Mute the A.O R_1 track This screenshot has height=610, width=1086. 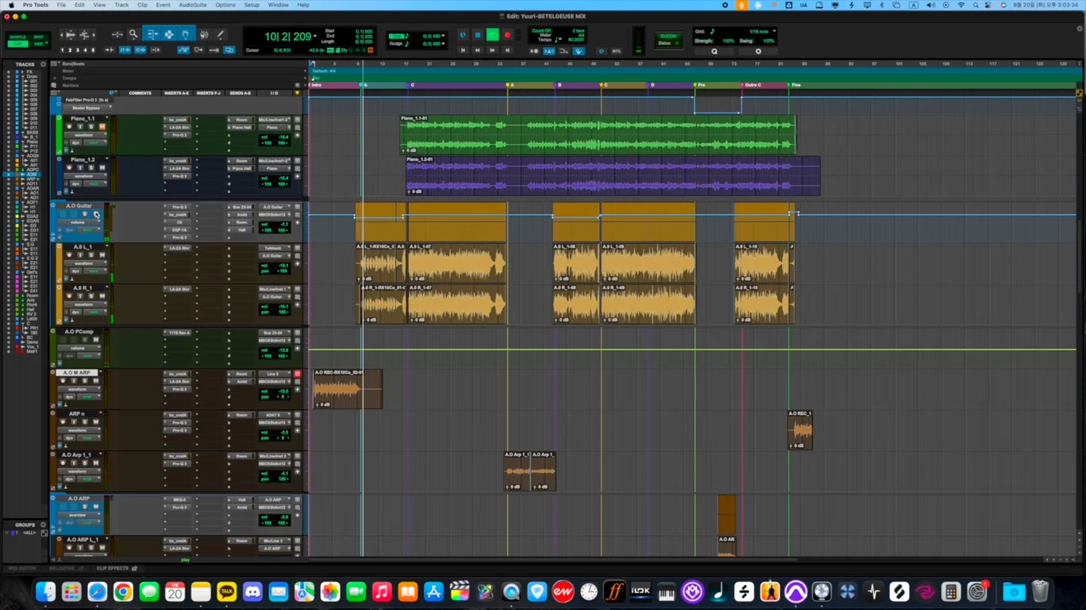coord(102,296)
